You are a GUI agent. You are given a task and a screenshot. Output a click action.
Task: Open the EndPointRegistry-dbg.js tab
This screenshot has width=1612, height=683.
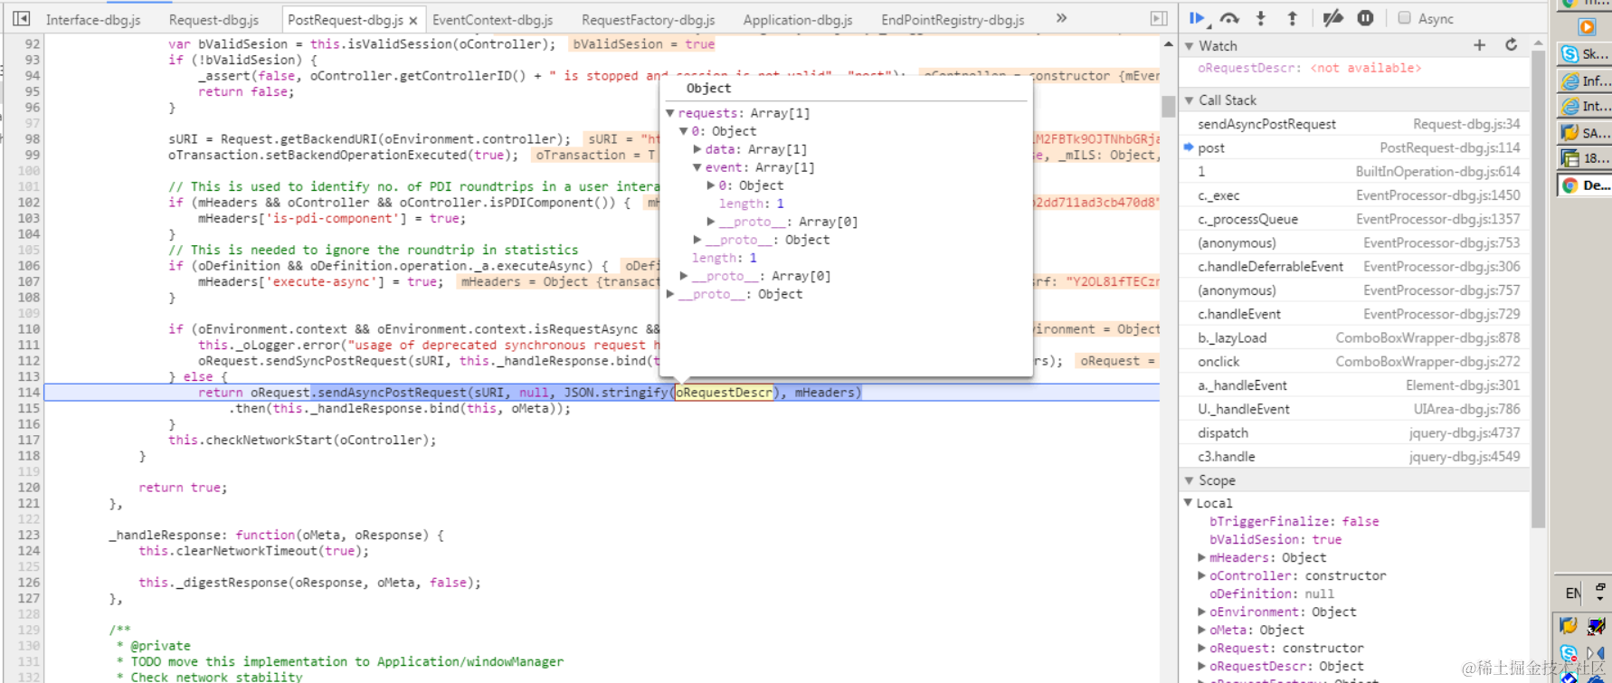[x=953, y=19]
